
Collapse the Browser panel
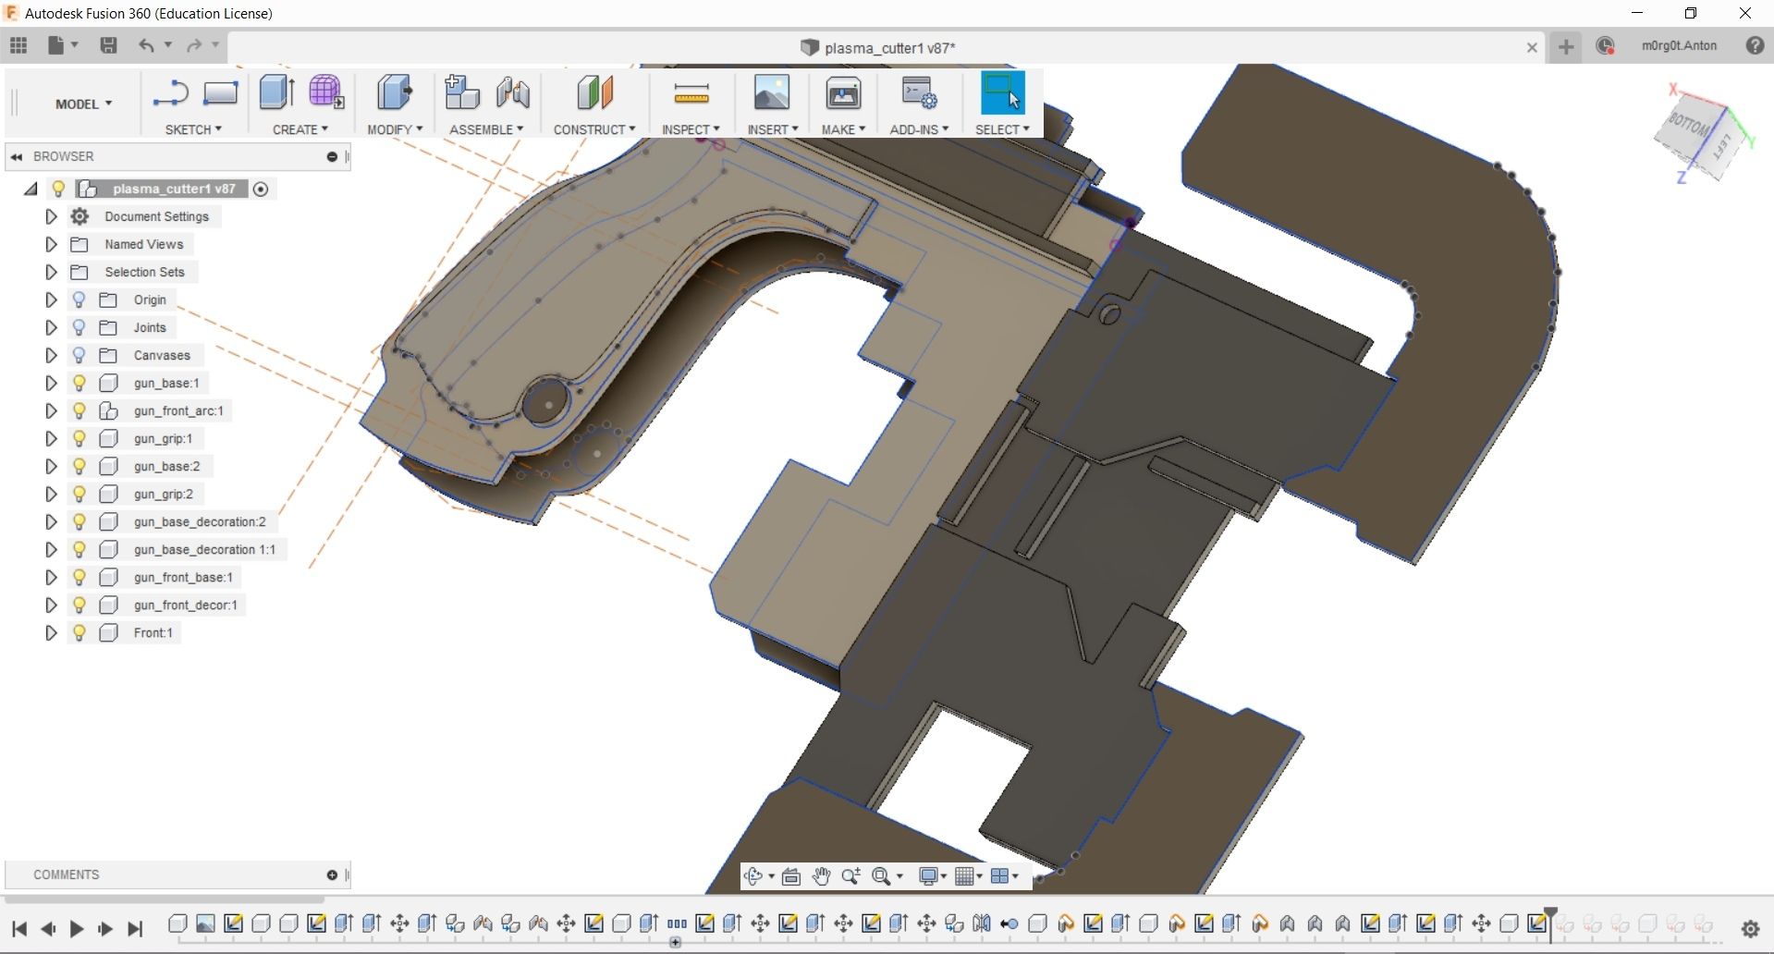pos(16,156)
